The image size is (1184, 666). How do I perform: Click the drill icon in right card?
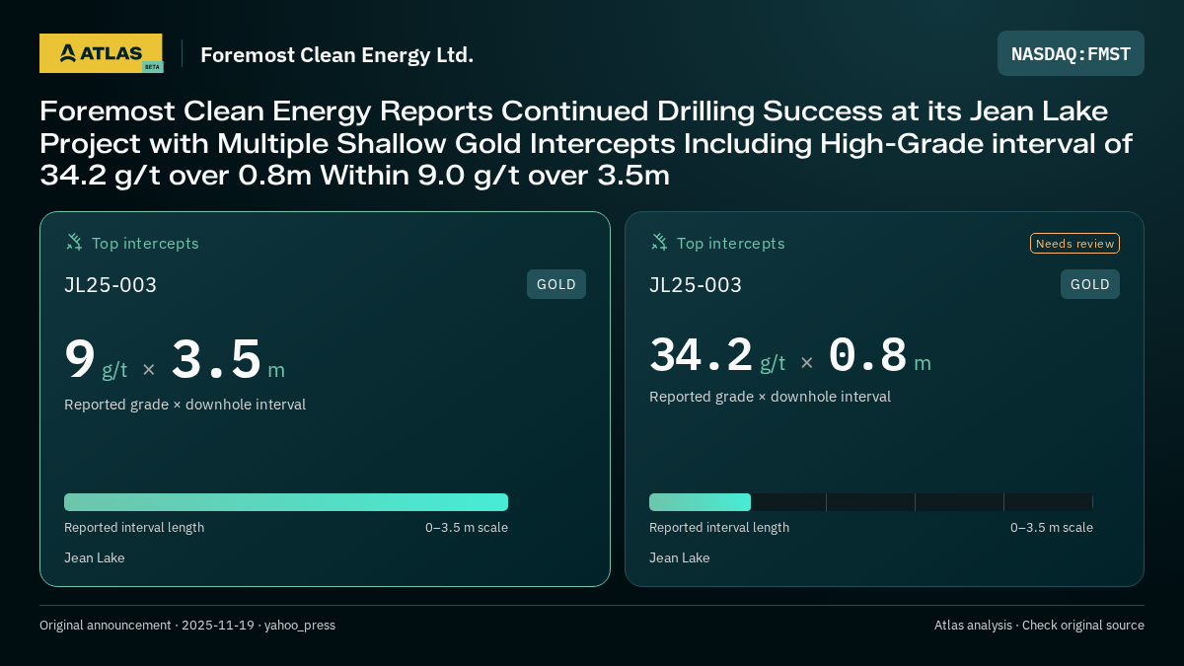659,242
